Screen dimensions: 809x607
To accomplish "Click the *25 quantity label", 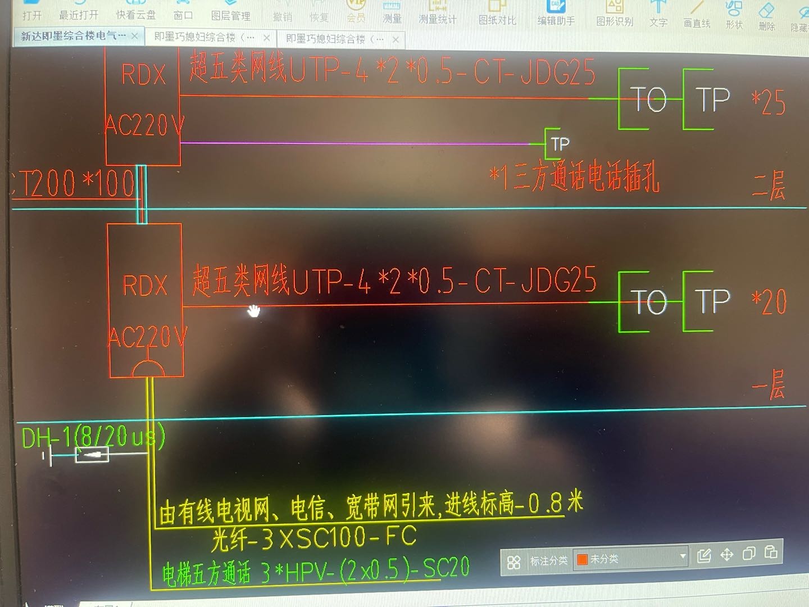I will pyautogui.click(x=768, y=102).
